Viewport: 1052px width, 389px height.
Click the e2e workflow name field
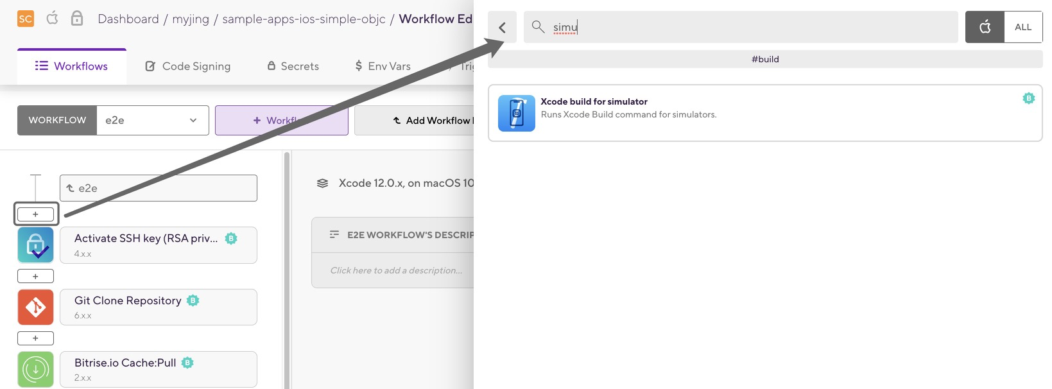pos(159,188)
